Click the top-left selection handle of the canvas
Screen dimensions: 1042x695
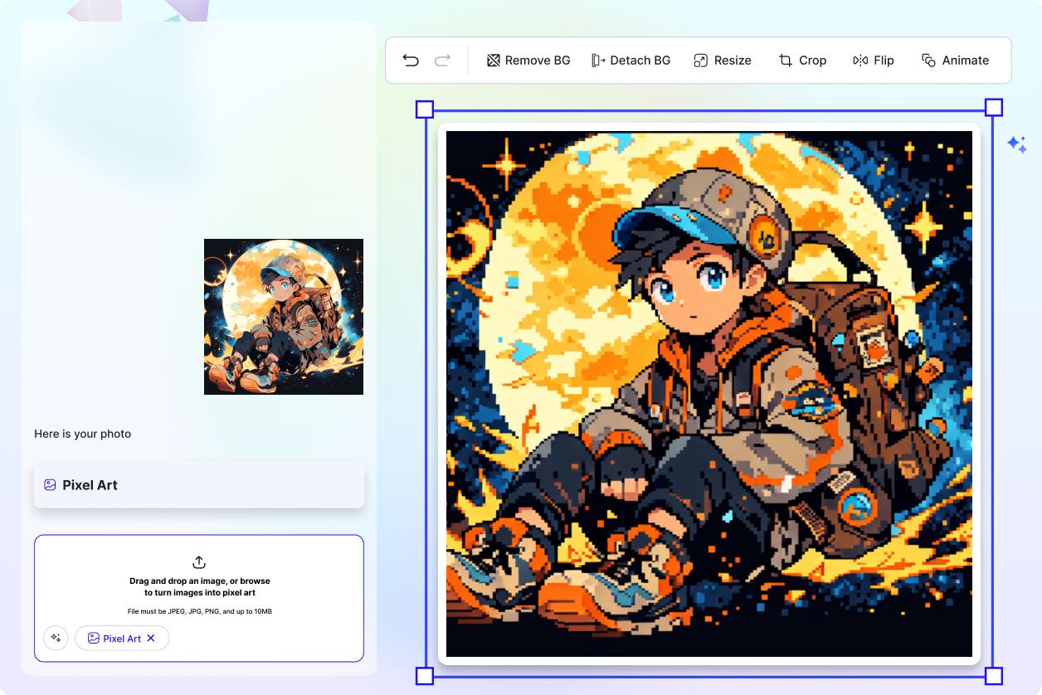[x=424, y=108]
